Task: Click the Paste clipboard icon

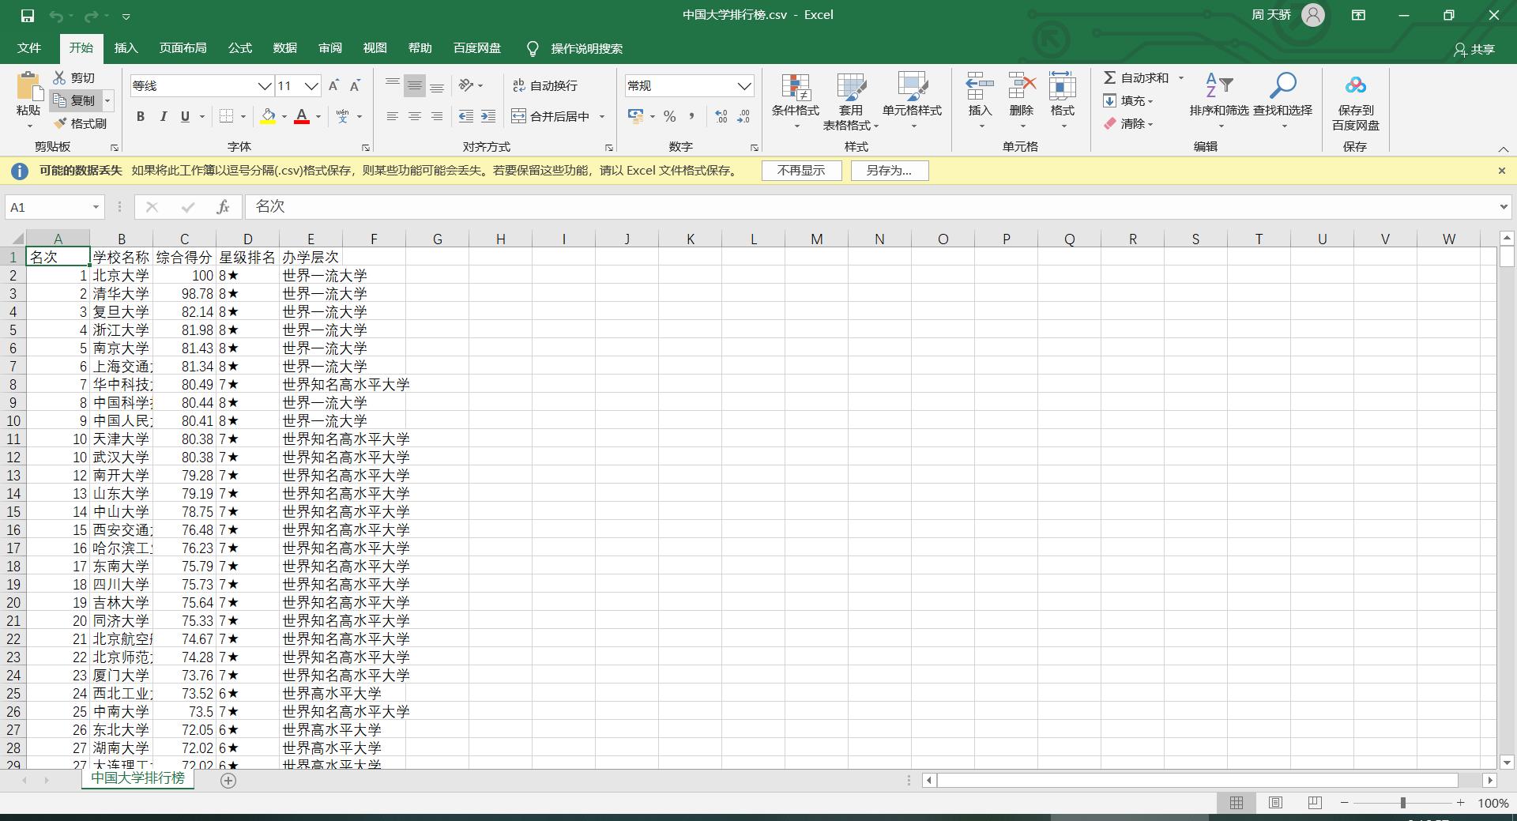Action: 28,86
